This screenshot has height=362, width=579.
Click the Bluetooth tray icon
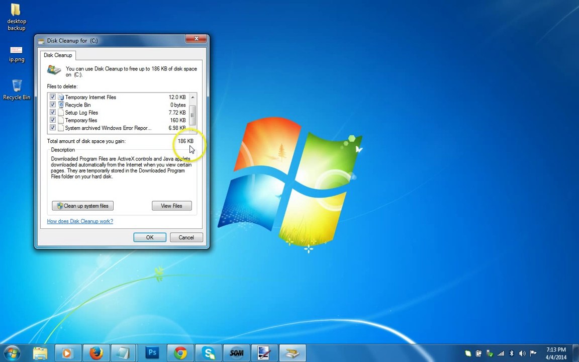coord(512,353)
